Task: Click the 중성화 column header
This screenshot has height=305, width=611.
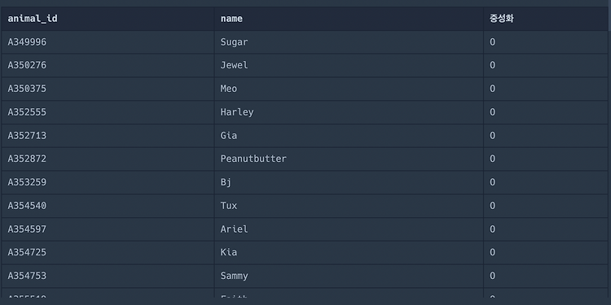Action: click(546, 19)
